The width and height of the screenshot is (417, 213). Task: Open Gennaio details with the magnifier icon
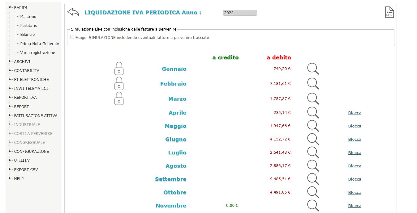pos(313,69)
